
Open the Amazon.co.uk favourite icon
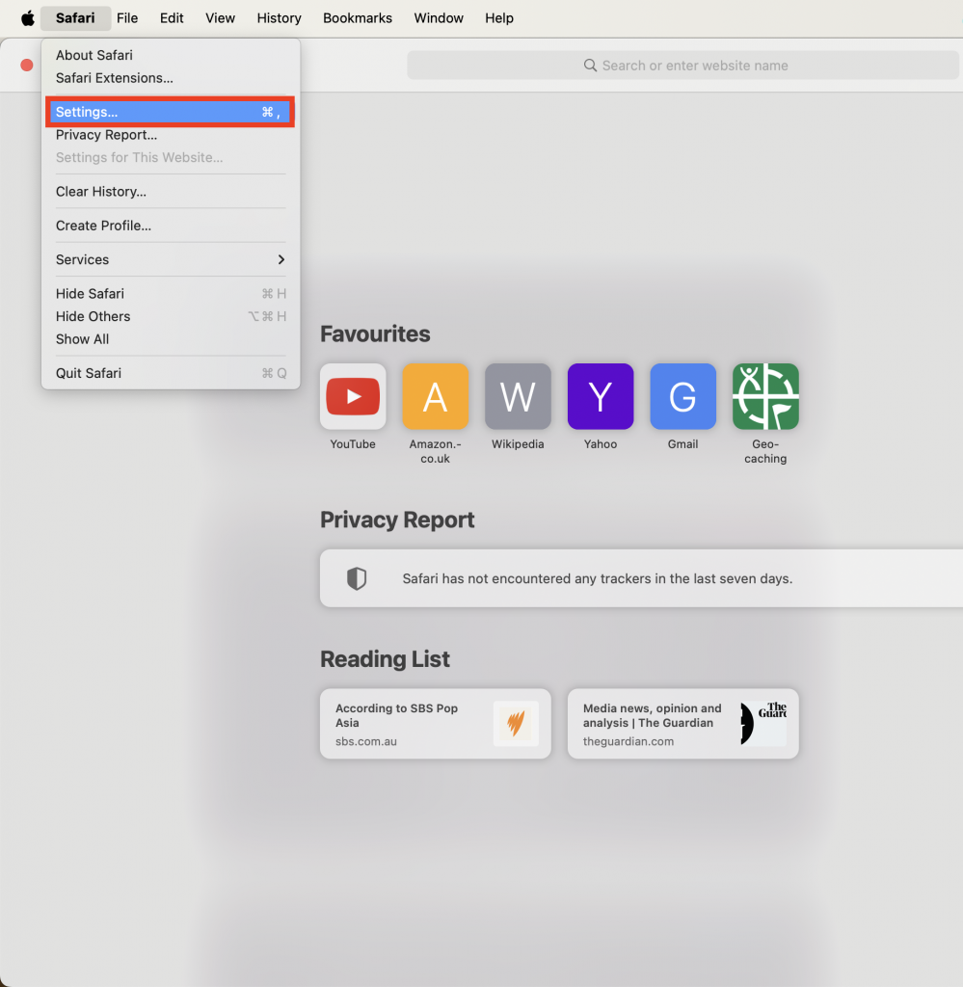pos(435,396)
